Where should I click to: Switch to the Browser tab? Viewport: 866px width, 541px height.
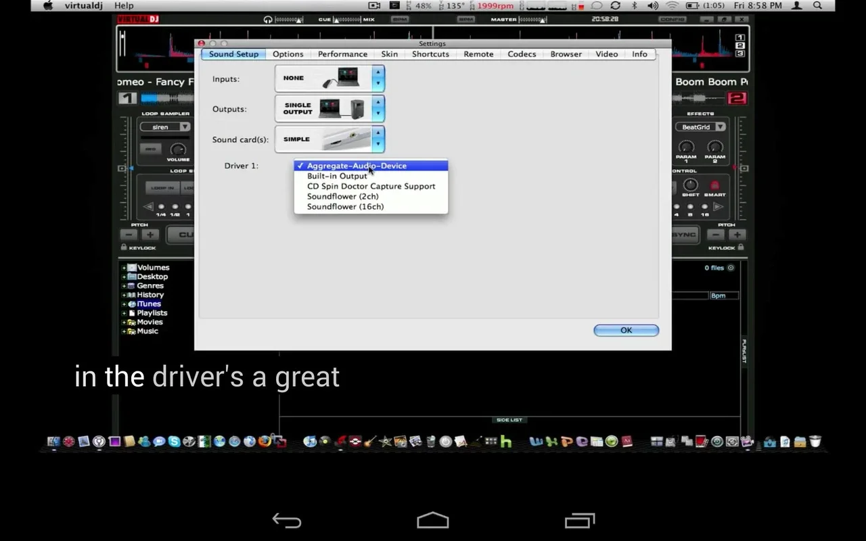click(x=566, y=54)
